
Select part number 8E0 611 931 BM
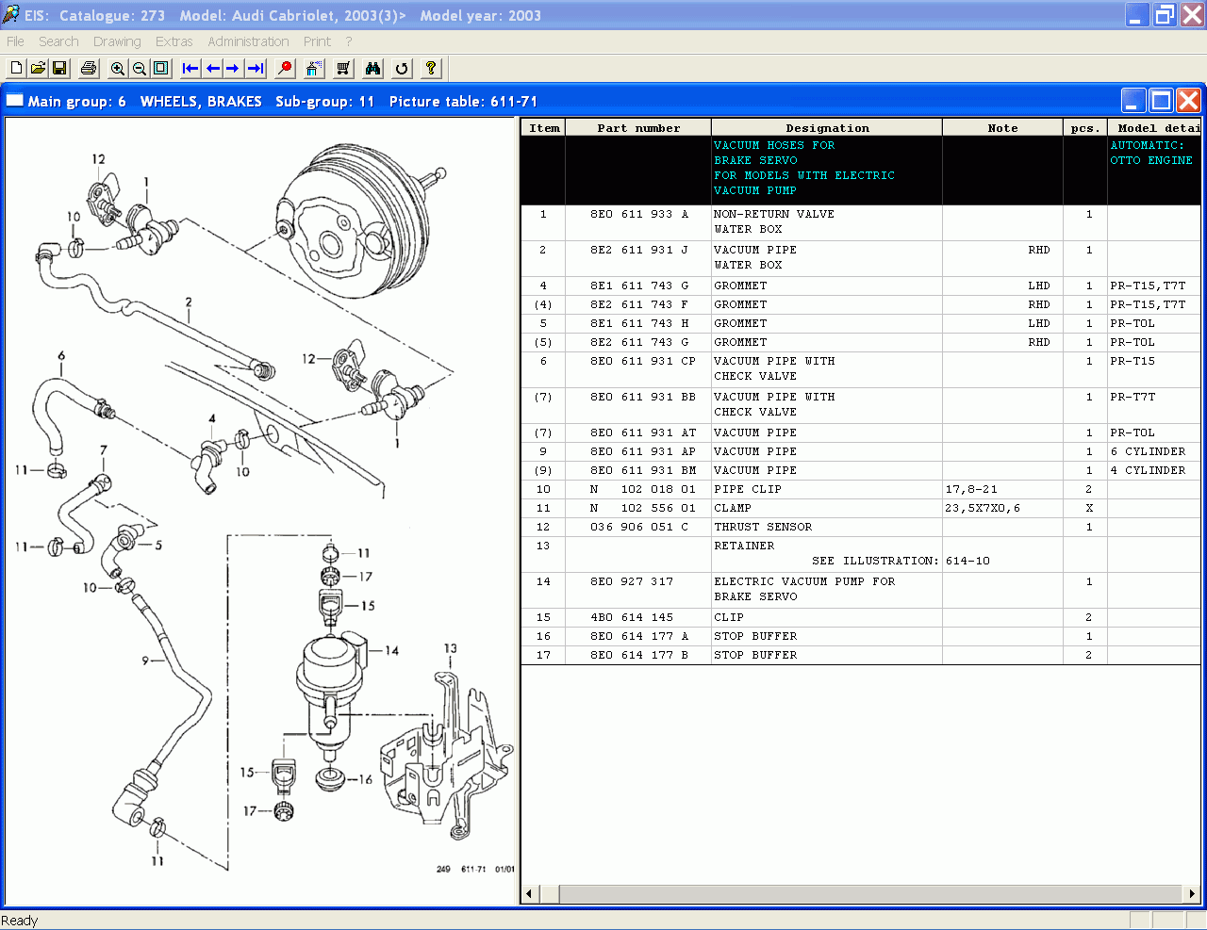click(643, 470)
